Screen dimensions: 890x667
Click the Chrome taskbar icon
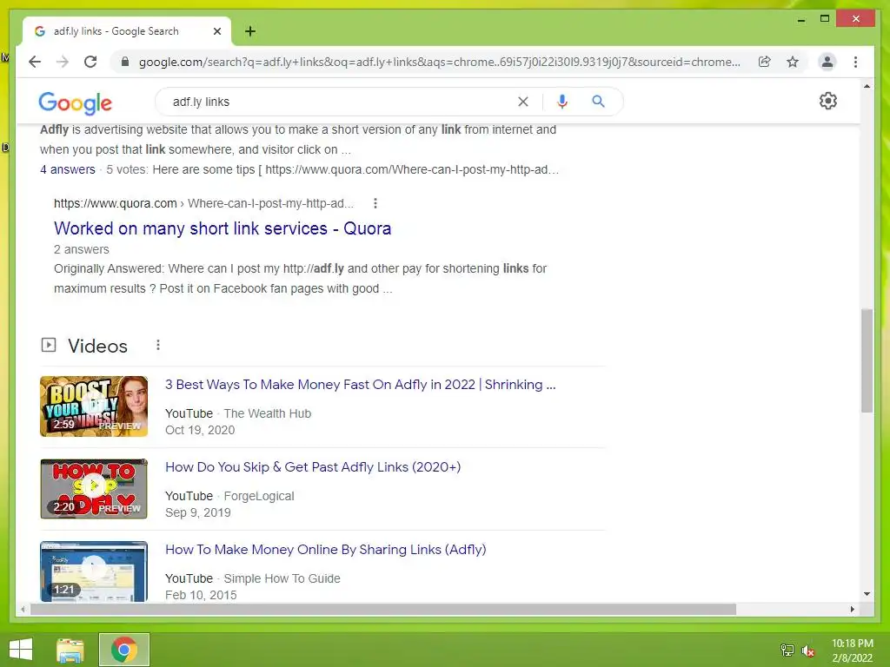point(123,650)
